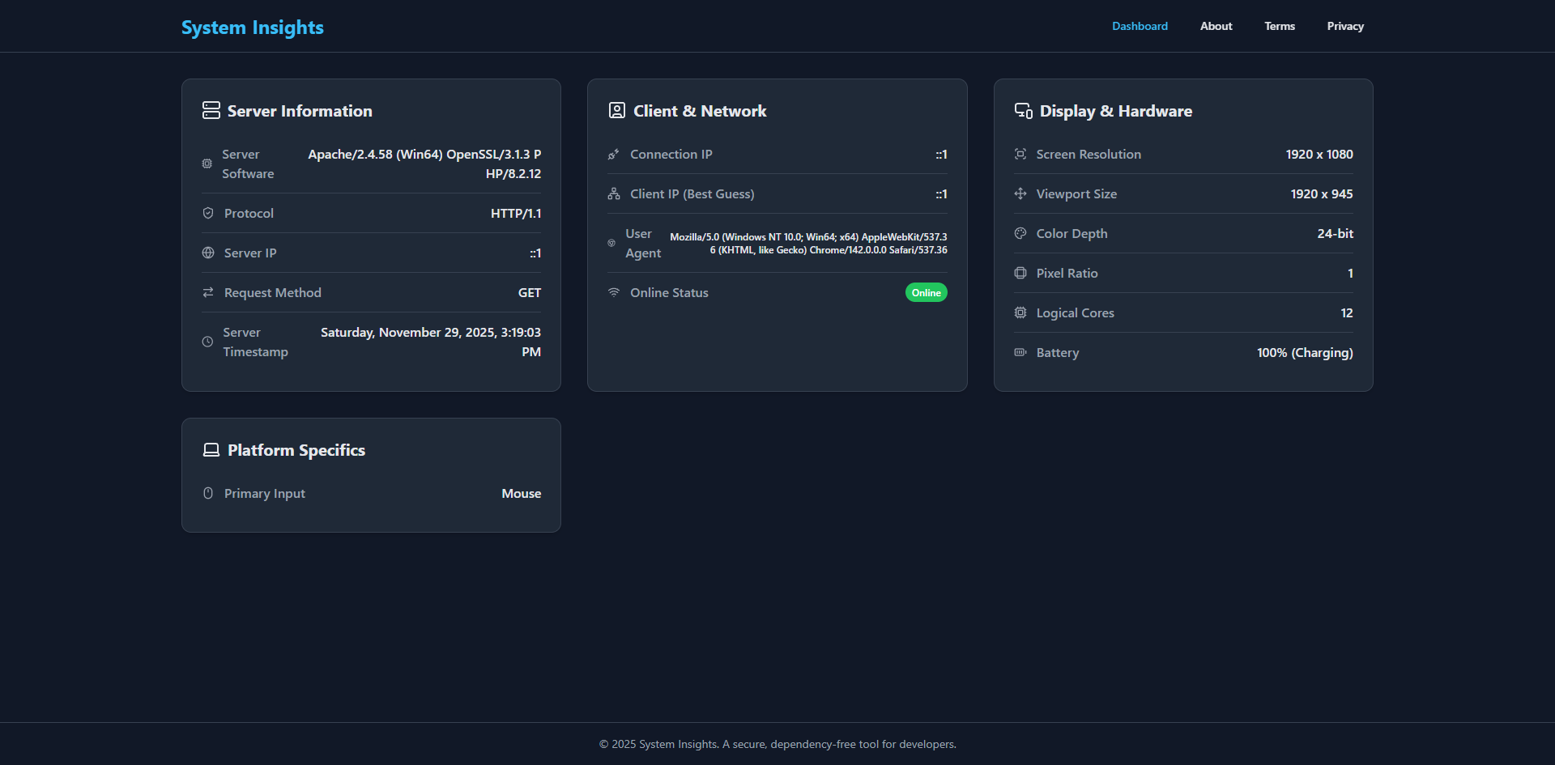Click the shield icon next to Protocol
The image size is (1555, 765).
pos(208,213)
